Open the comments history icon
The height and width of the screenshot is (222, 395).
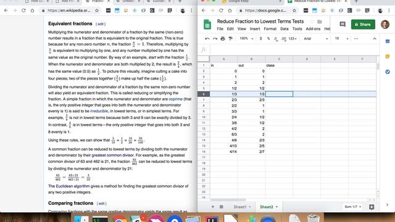343,25
